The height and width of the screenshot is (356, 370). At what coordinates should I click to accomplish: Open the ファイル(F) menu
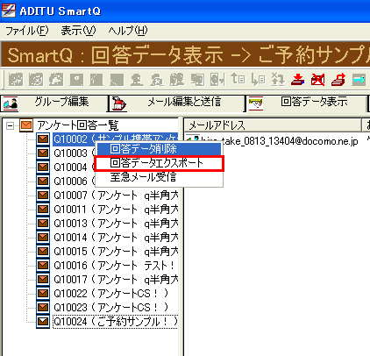click(x=27, y=31)
